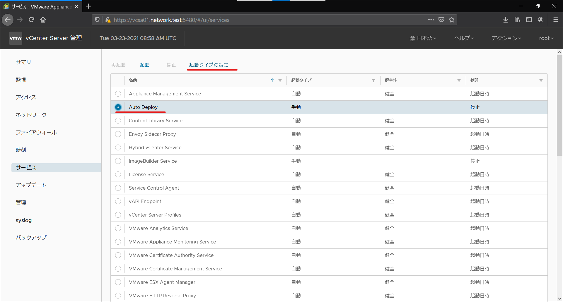This screenshot has width=563, height=302.
Task: Filter the 健全性 column
Action: (459, 80)
